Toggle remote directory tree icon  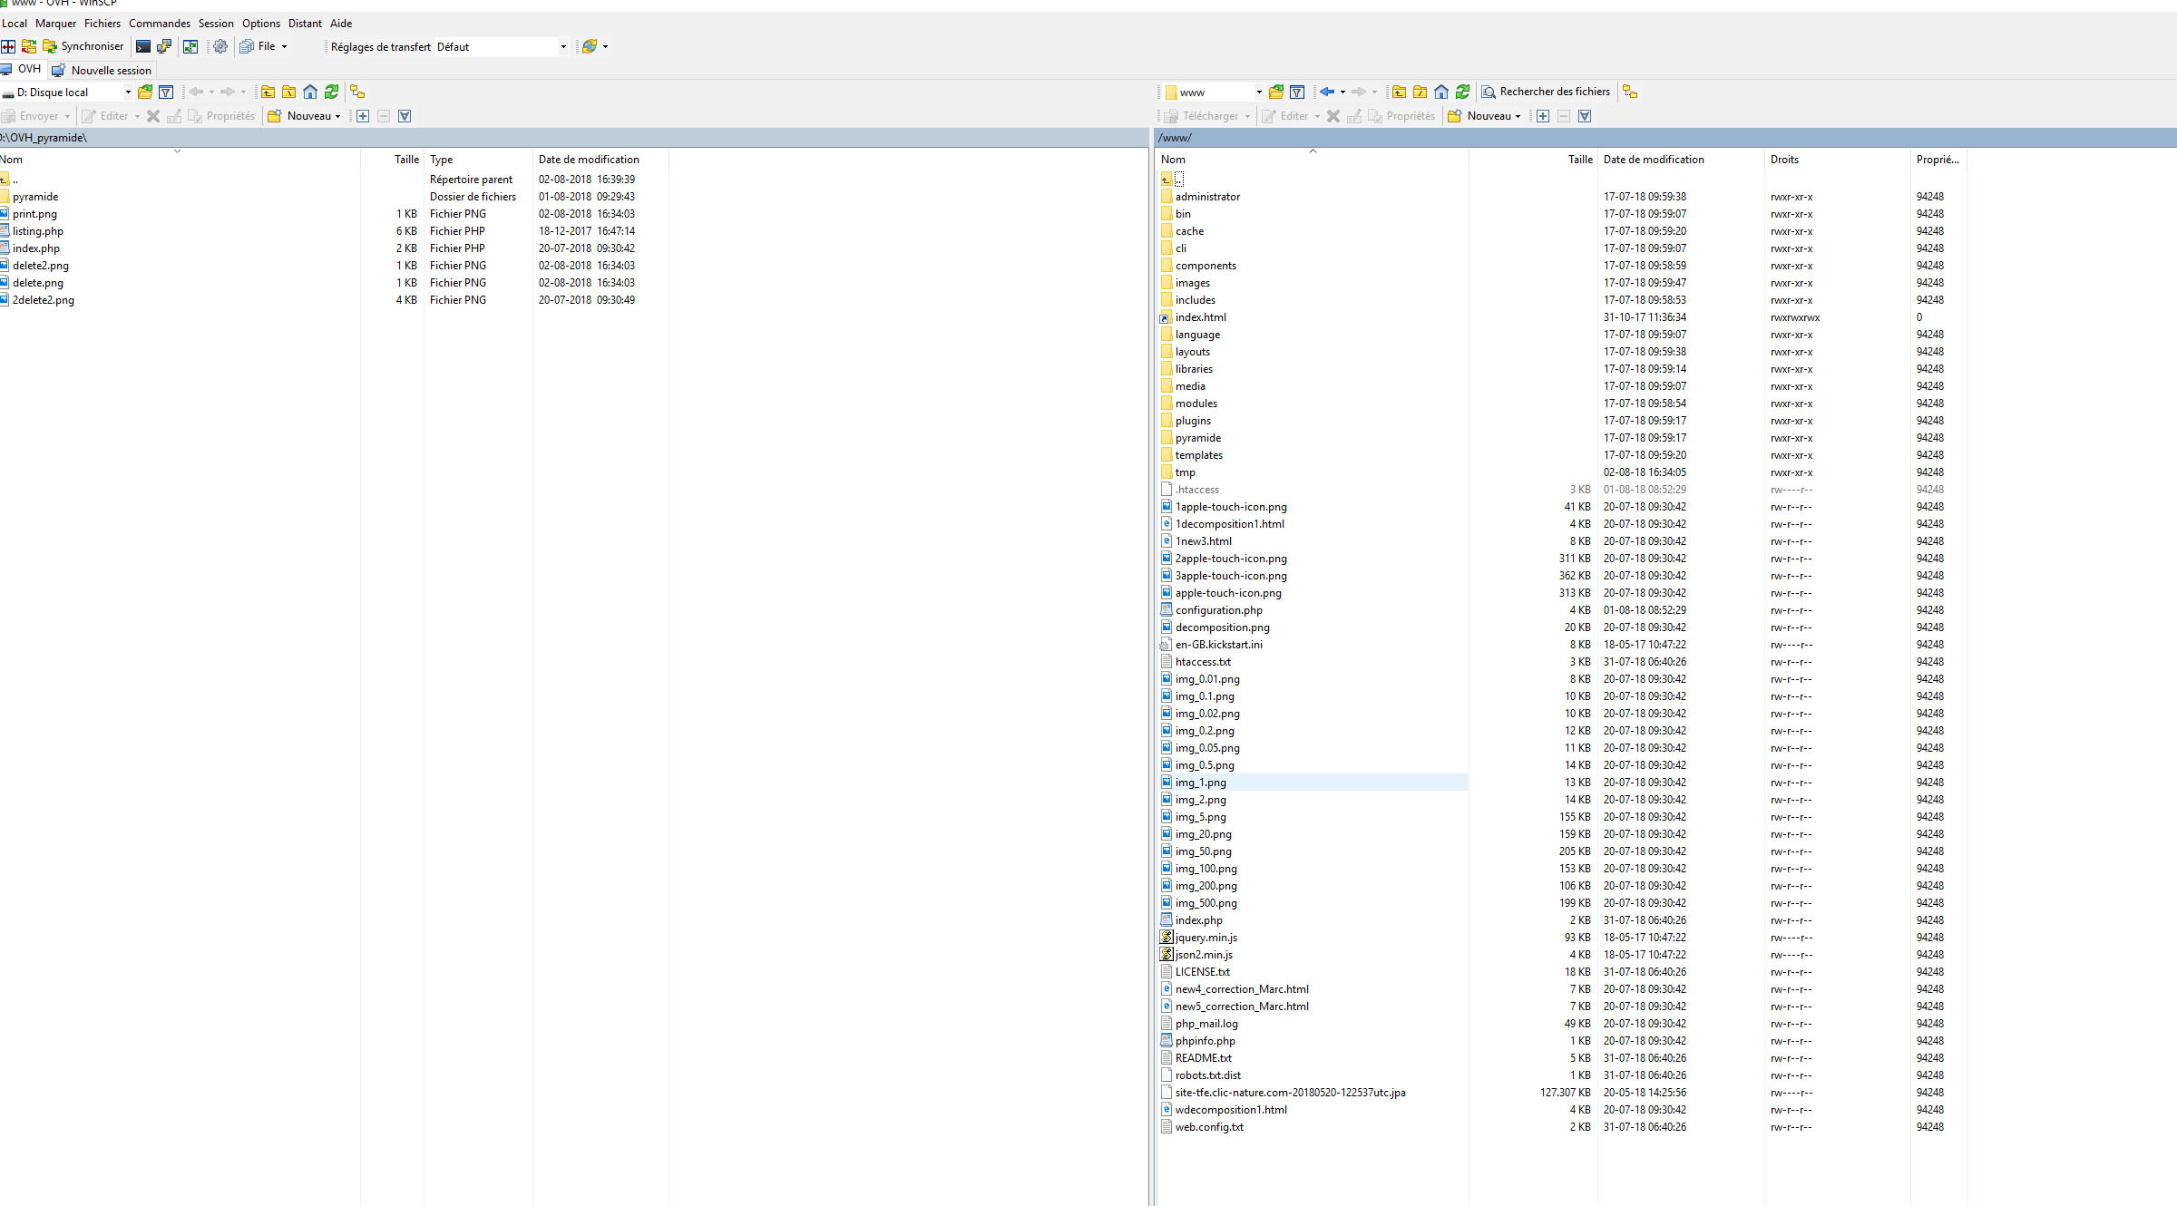pos(1630,92)
